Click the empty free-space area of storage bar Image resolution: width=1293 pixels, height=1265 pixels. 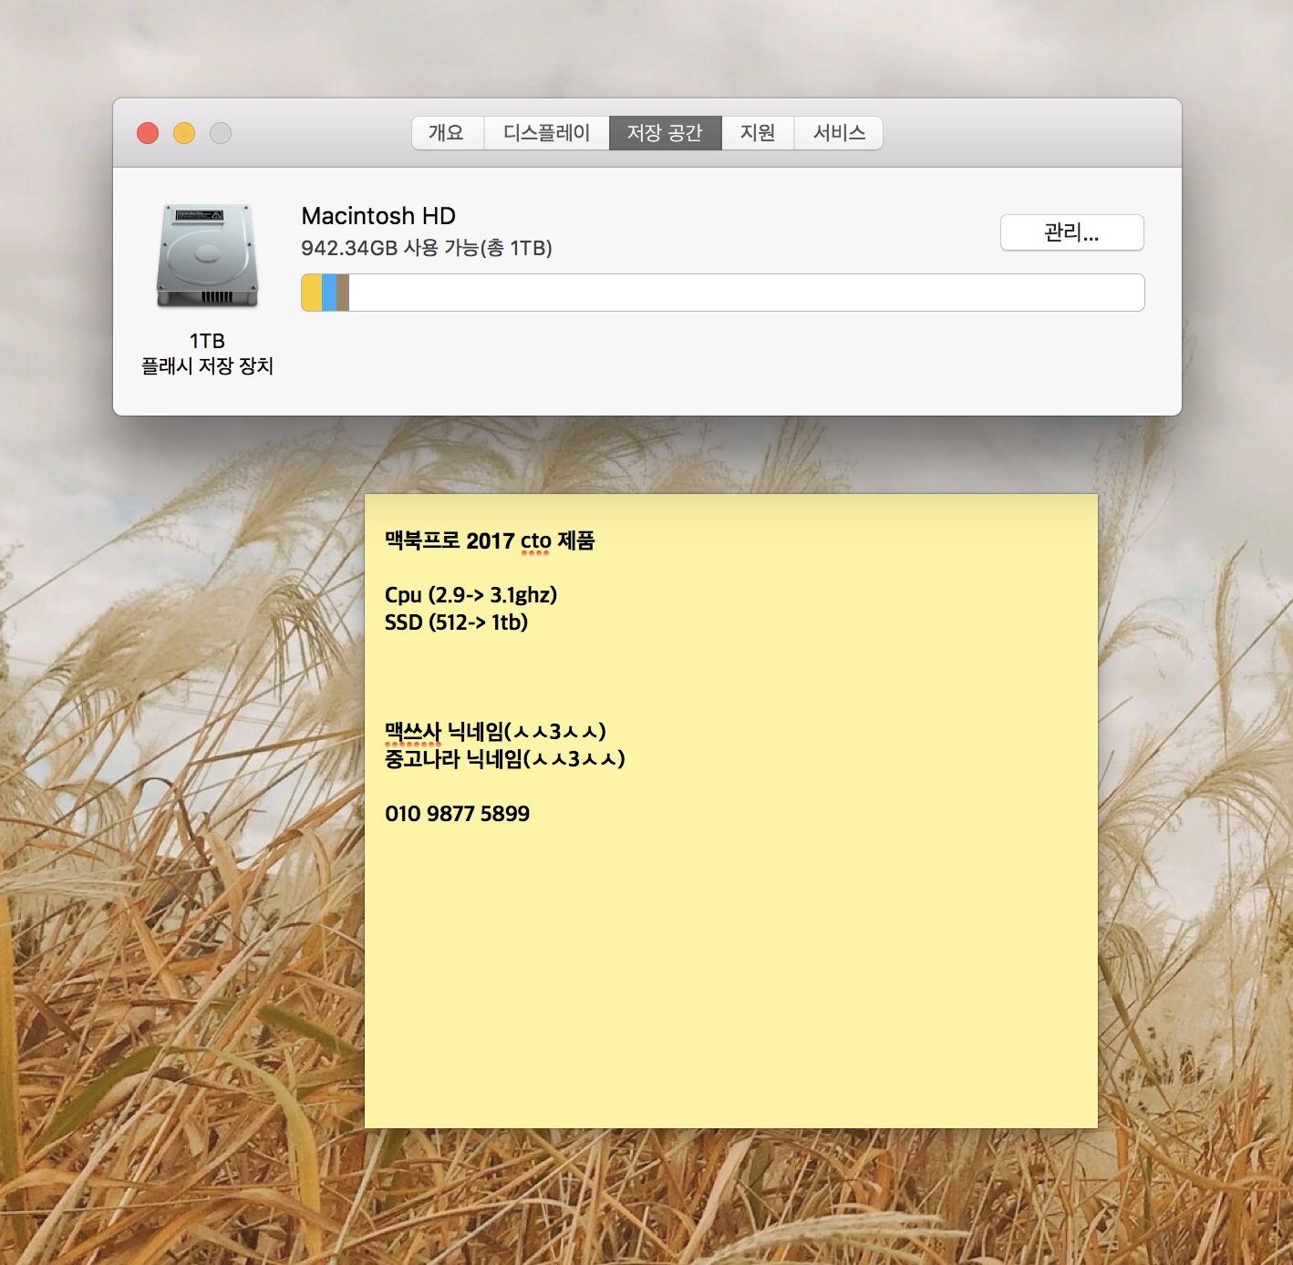[x=746, y=293]
